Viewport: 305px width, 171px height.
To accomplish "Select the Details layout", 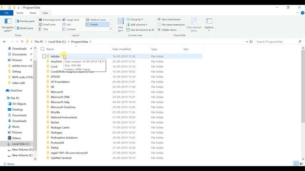I will (x=97, y=24).
